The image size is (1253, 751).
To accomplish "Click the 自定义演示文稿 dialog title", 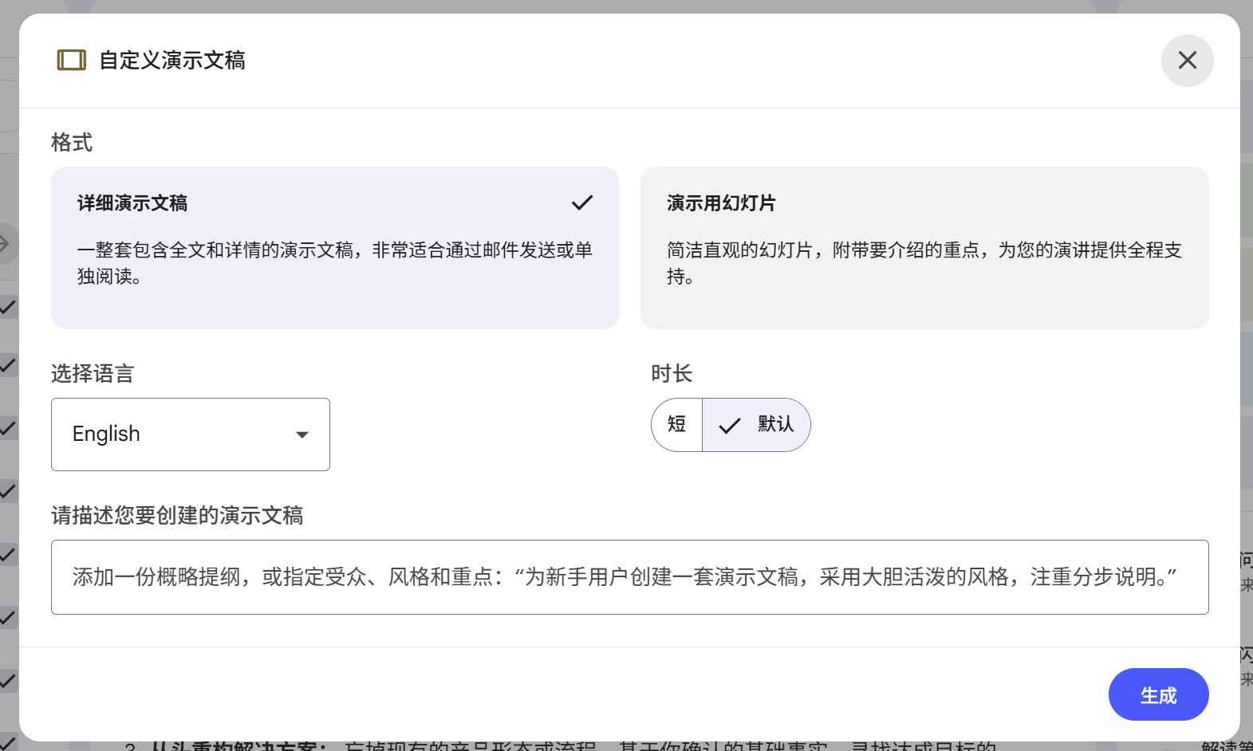I will 172,61.
